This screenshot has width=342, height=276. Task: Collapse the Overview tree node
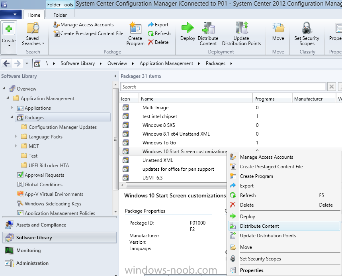pos(4,89)
